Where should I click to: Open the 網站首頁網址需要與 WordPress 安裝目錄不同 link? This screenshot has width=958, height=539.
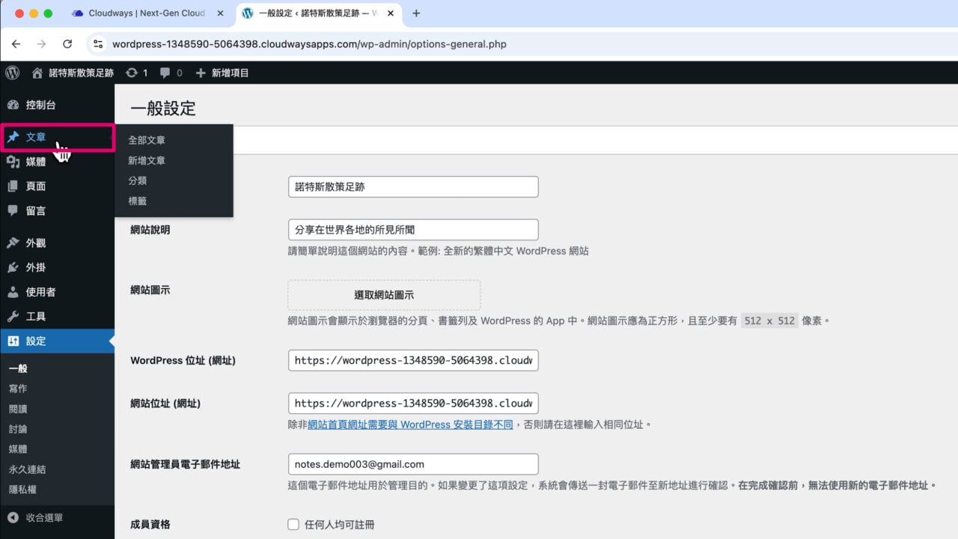click(x=410, y=424)
